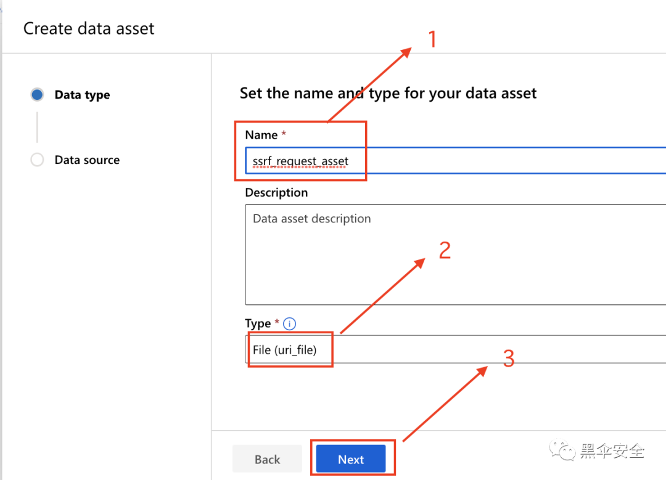Go to the Data type step label
666x480 pixels.
pos(83,95)
